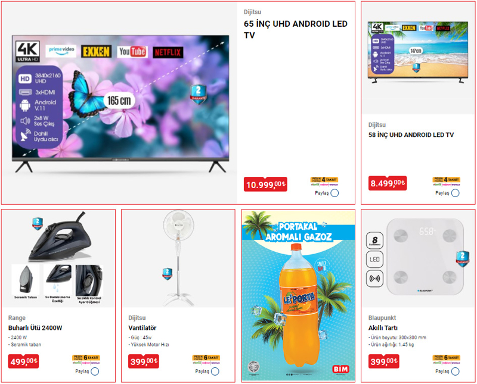Toggle Paylaş circle under Vantilatör
477x384 pixels.
click(x=215, y=371)
